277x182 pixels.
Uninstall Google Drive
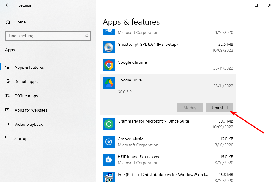[x=220, y=108]
